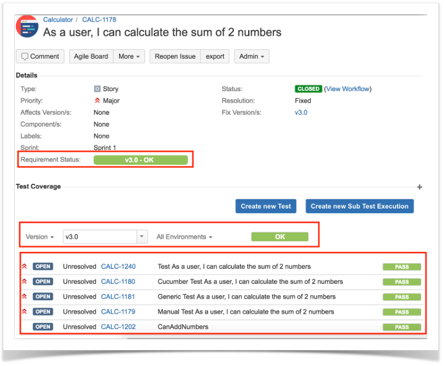Click the PASS badge for CALC-1181
The image size is (446, 366).
pyautogui.click(x=402, y=297)
